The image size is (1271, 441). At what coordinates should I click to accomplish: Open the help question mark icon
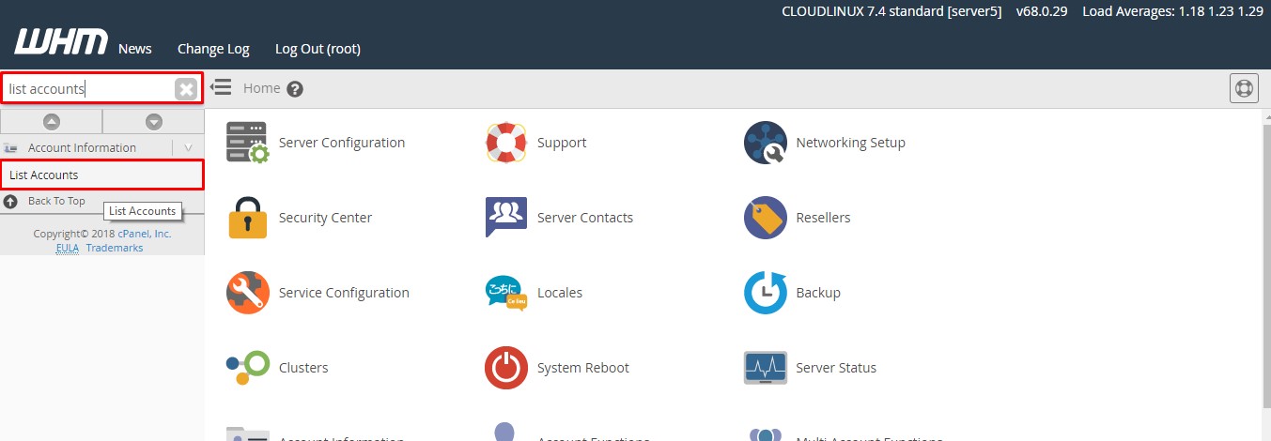(295, 89)
